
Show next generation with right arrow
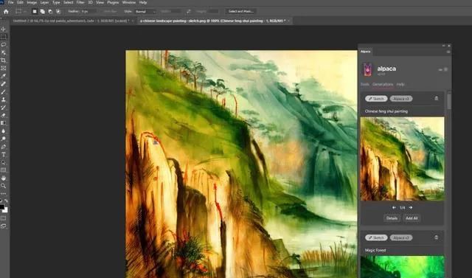[x=411, y=208]
